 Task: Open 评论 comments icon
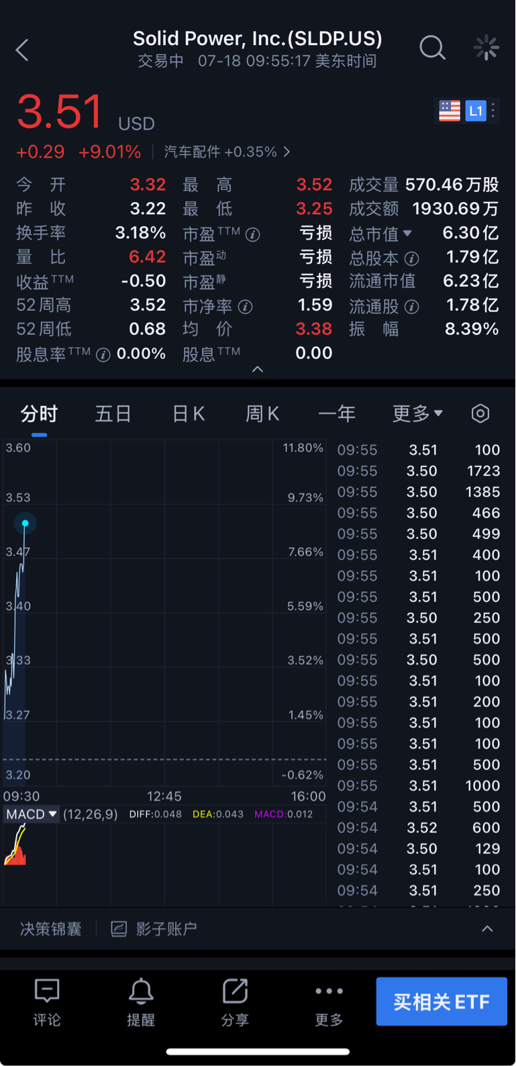tap(47, 991)
